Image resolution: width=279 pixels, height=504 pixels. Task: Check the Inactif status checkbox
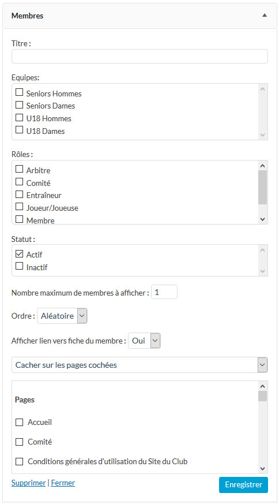[20, 266]
